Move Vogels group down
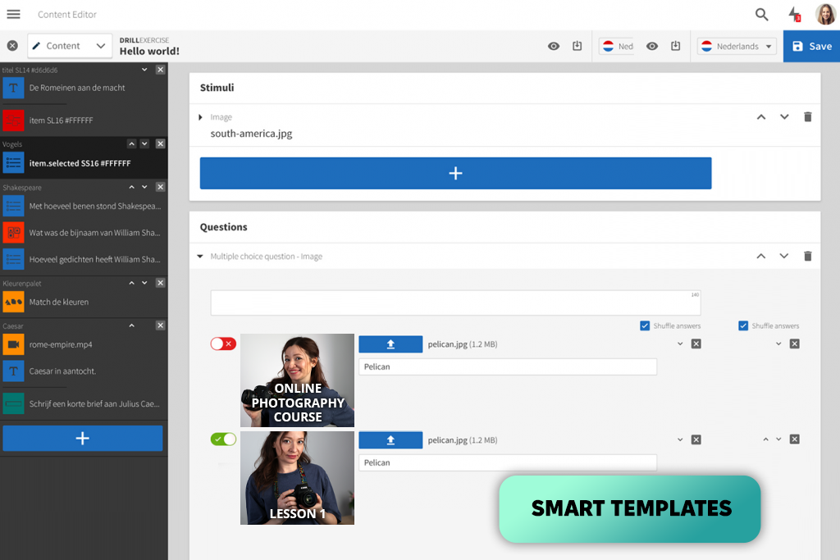 click(144, 143)
